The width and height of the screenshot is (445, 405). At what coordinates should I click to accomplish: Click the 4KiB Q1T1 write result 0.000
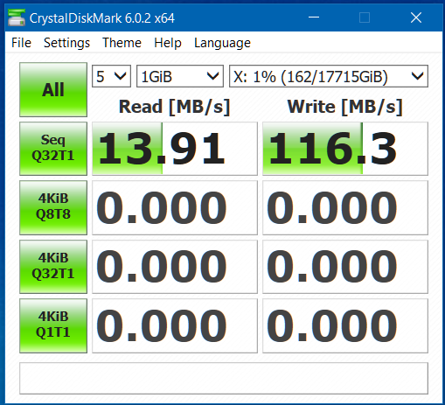[x=345, y=325]
